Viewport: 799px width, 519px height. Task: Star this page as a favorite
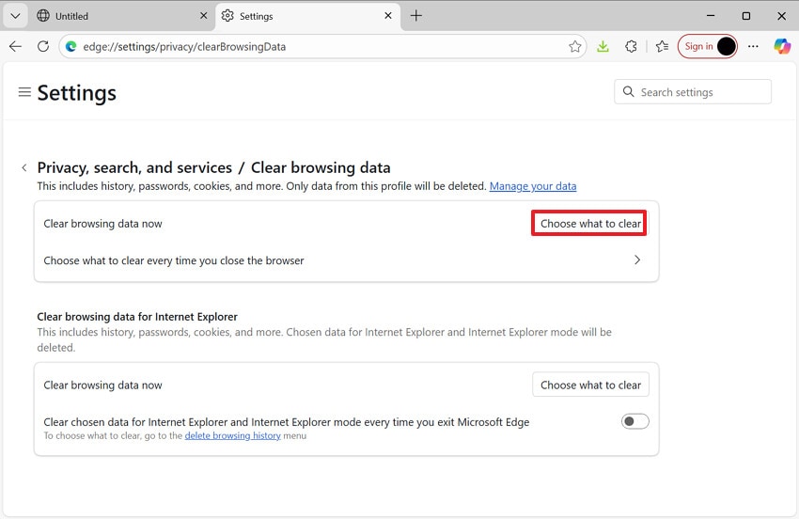[575, 46]
